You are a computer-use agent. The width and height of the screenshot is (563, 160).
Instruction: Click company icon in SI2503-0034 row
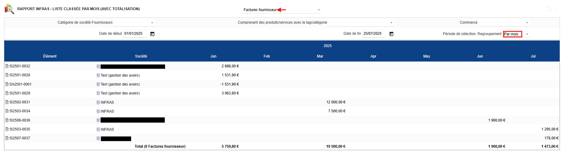point(98,111)
